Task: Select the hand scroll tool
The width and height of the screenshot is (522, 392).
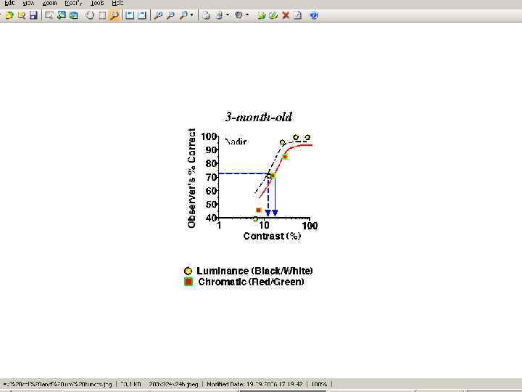Action: pos(90,15)
